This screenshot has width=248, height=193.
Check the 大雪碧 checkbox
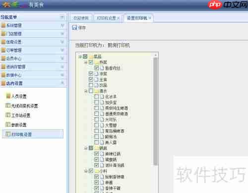[x=97, y=125]
